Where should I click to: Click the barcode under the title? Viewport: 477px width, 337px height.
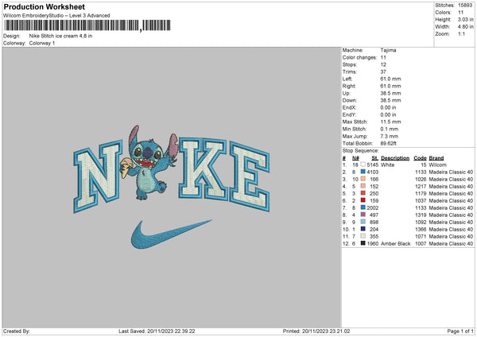pos(87,25)
